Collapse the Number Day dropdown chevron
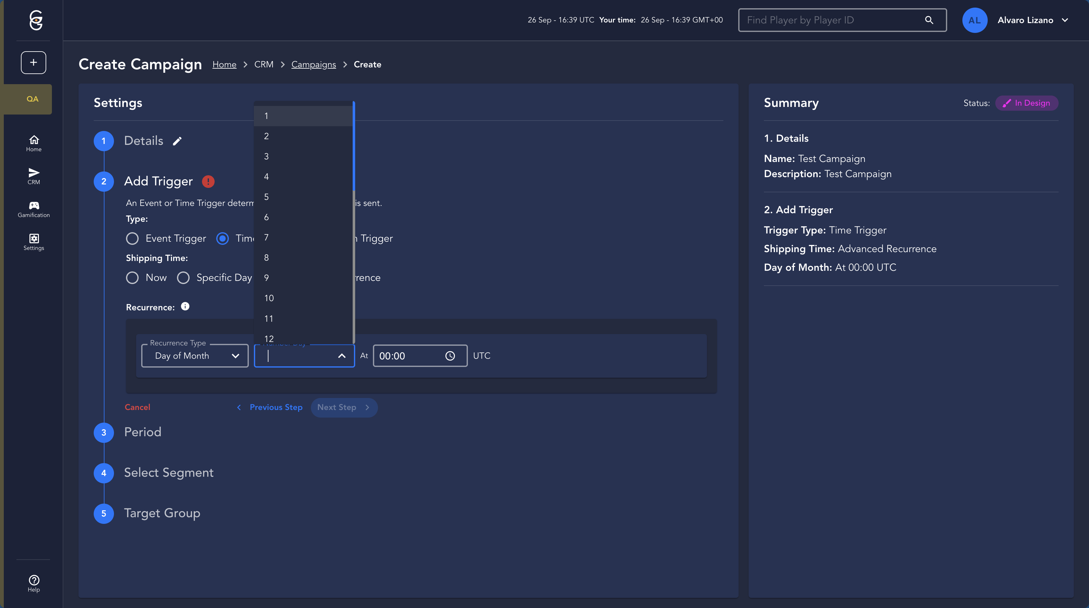This screenshot has height=608, width=1089. point(342,356)
